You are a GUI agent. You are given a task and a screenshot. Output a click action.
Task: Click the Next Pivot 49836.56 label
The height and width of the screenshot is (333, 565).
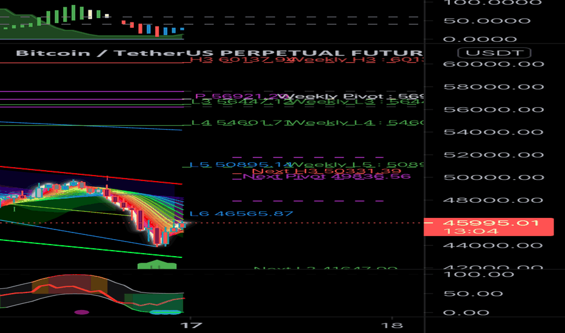point(327,176)
